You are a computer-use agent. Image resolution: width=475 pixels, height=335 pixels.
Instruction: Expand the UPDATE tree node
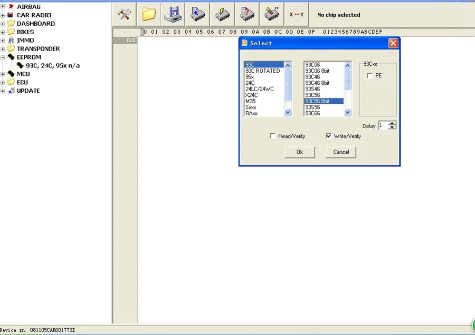(x=3, y=91)
